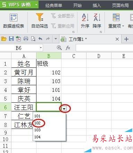Click the Name Box showing B6

click(19, 48)
